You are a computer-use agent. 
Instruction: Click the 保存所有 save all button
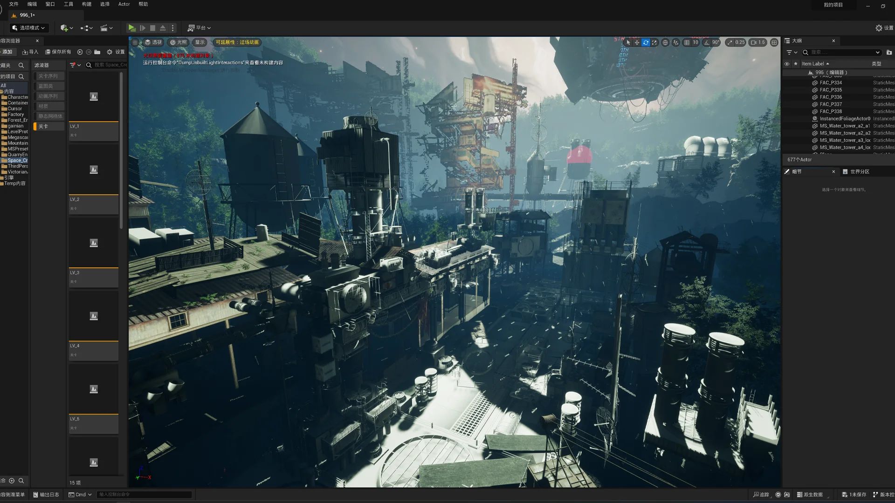(x=58, y=52)
